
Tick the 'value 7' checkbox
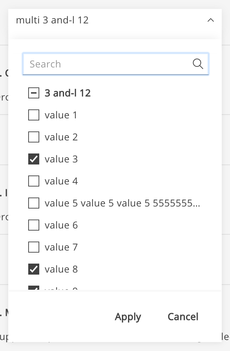(33, 247)
